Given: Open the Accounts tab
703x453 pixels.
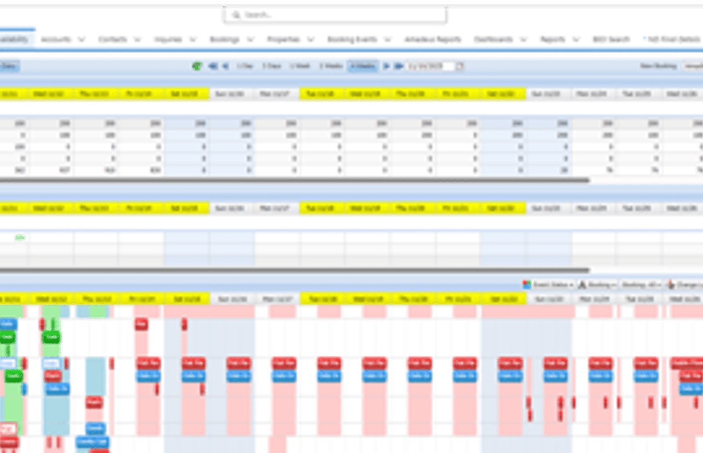Looking at the screenshot, I should pyautogui.click(x=56, y=39).
